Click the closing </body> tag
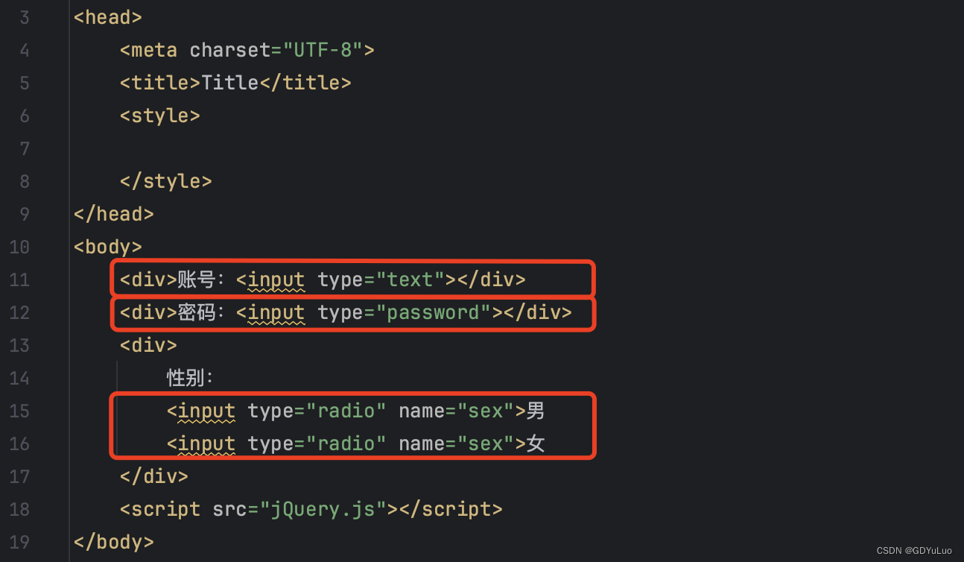This screenshot has width=964, height=562. coord(114,542)
